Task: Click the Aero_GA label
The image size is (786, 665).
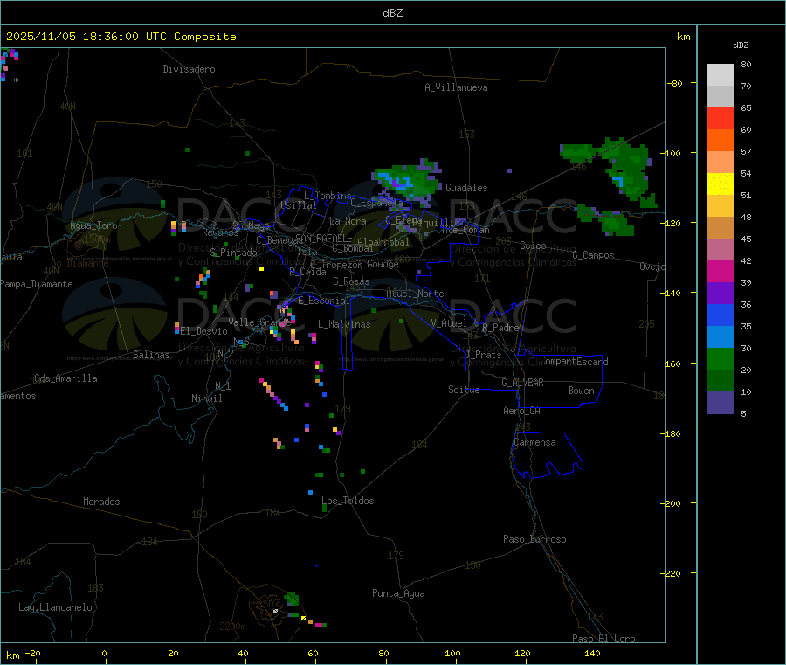Action: pyautogui.click(x=522, y=411)
